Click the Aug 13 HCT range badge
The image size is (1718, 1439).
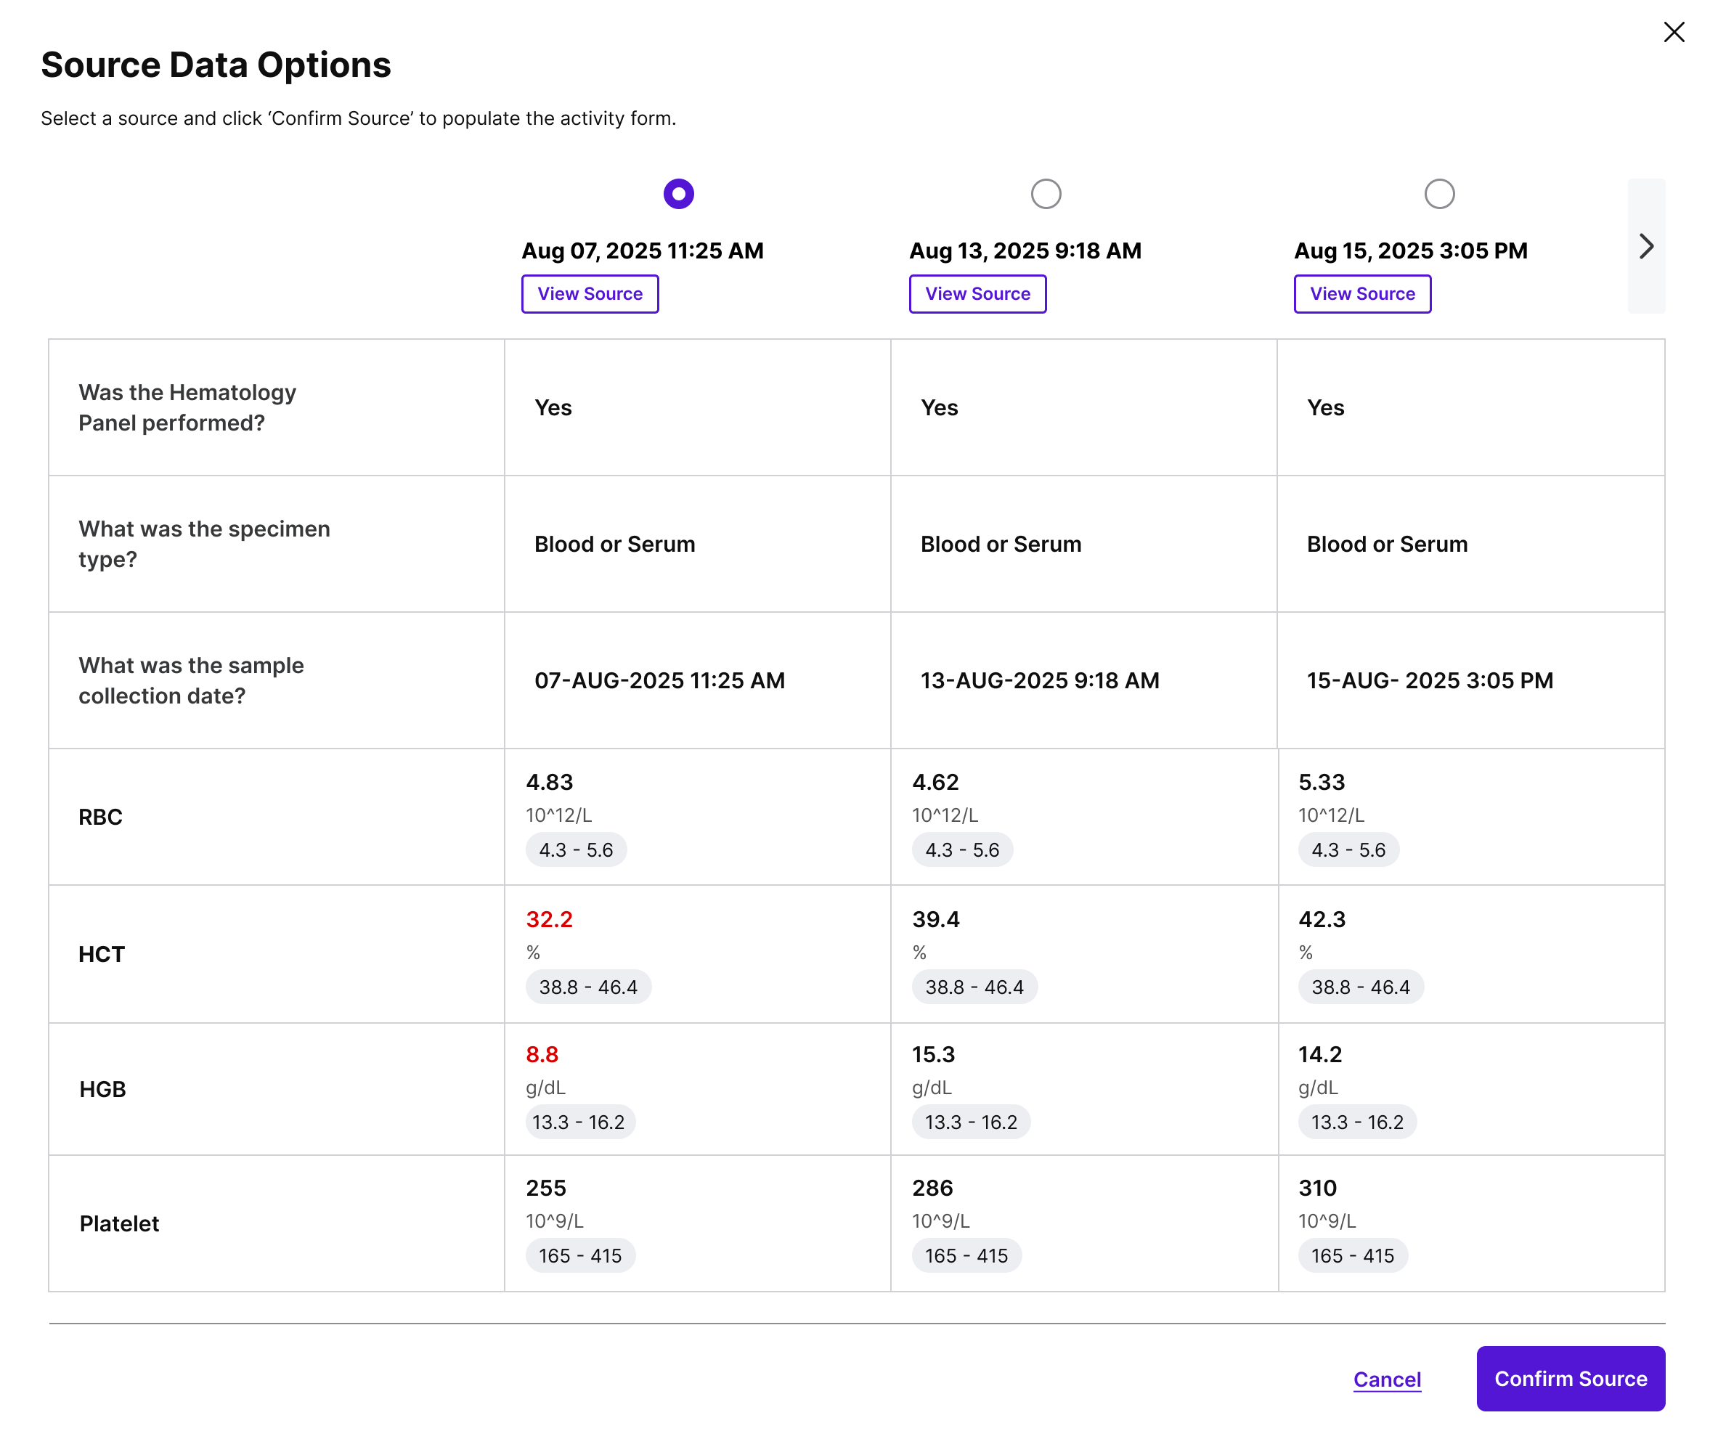tap(974, 987)
